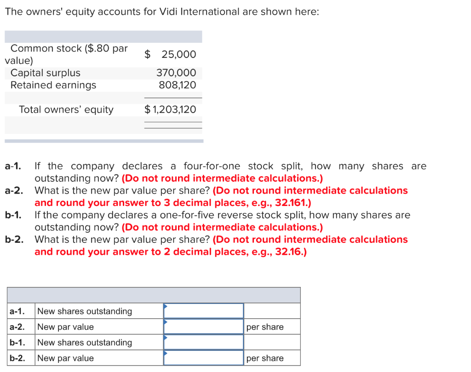The image size is (471, 372).
Task: Click the a-1 answer input box
Action: coord(203,310)
